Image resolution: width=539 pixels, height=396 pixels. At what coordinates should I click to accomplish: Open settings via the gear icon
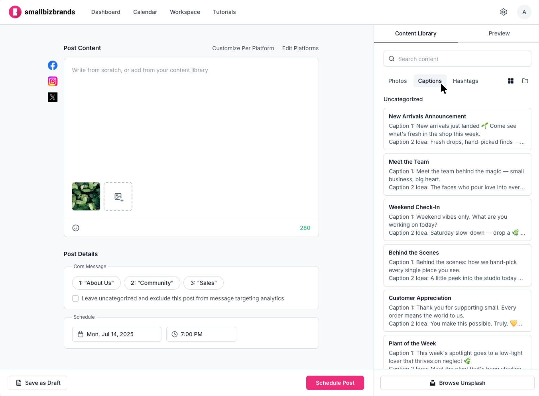[503, 12]
